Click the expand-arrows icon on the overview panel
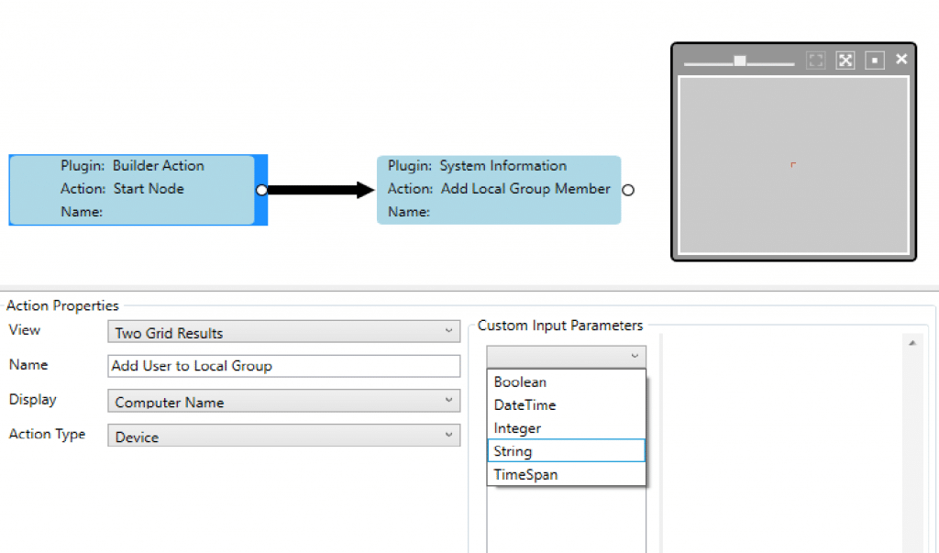The image size is (939, 553). 845,61
